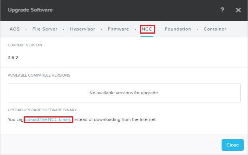Select the NCC tab
The height and width of the screenshot is (155, 248).
tap(147, 29)
